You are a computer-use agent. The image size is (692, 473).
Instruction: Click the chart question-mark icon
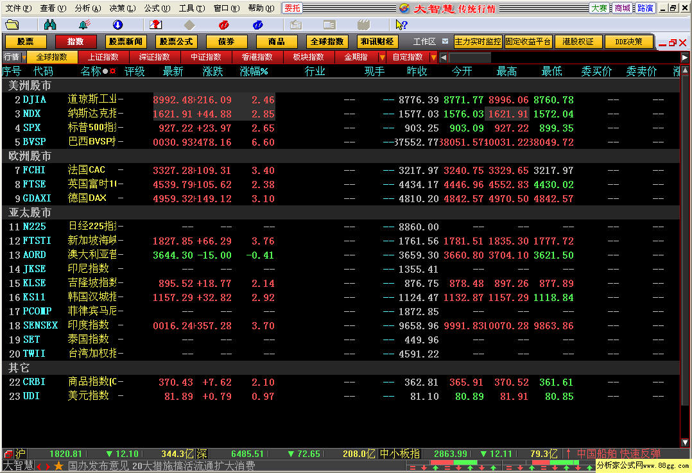coord(155,24)
